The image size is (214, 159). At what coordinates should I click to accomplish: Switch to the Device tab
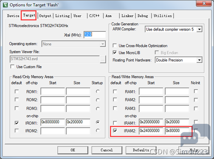tap(13, 16)
